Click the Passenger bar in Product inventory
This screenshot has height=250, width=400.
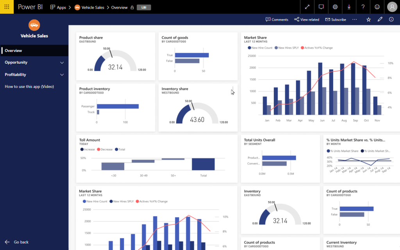(x=118, y=106)
